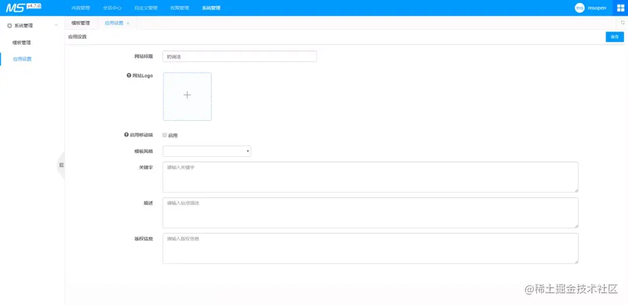Image resolution: width=628 pixels, height=305 pixels.
Task: Click the 关键字 field label
Action: pos(146,167)
